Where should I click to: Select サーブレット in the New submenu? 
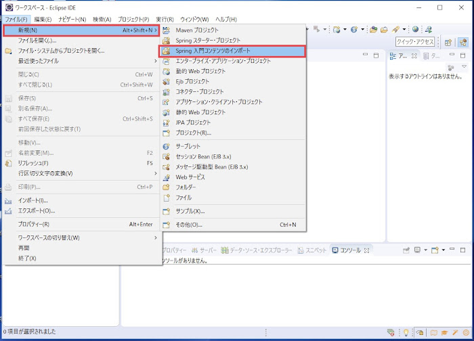(x=233, y=146)
